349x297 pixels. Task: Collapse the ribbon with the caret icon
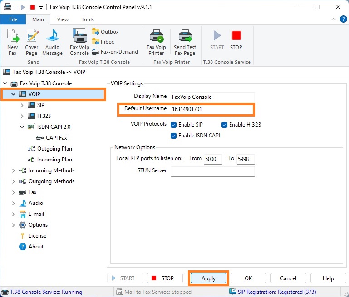click(334, 19)
